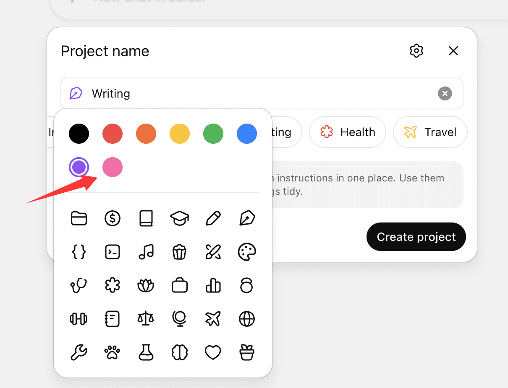Click the Create project button
The width and height of the screenshot is (508, 388).
(416, 237)
